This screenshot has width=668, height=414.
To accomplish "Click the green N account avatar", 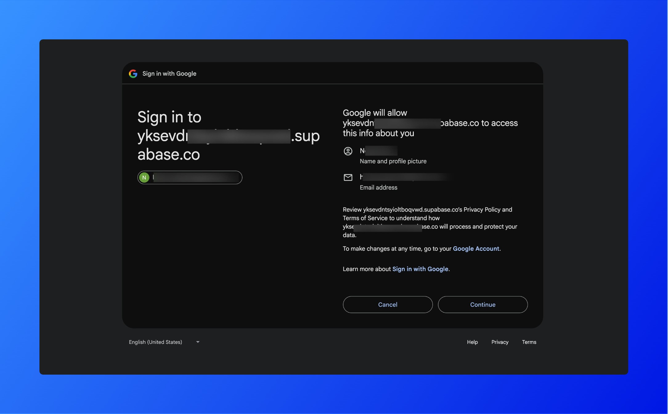I will 144,177.
